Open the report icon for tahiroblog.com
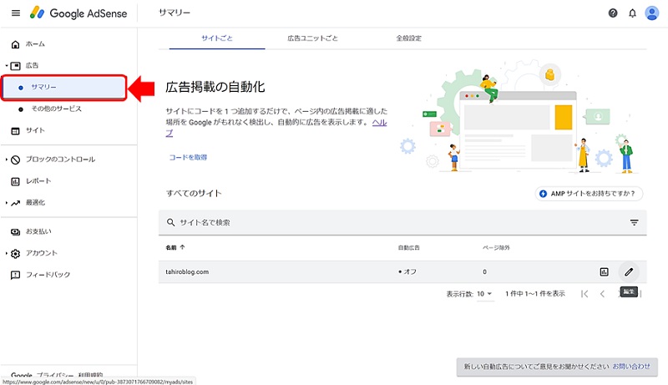 coord(604,271)
